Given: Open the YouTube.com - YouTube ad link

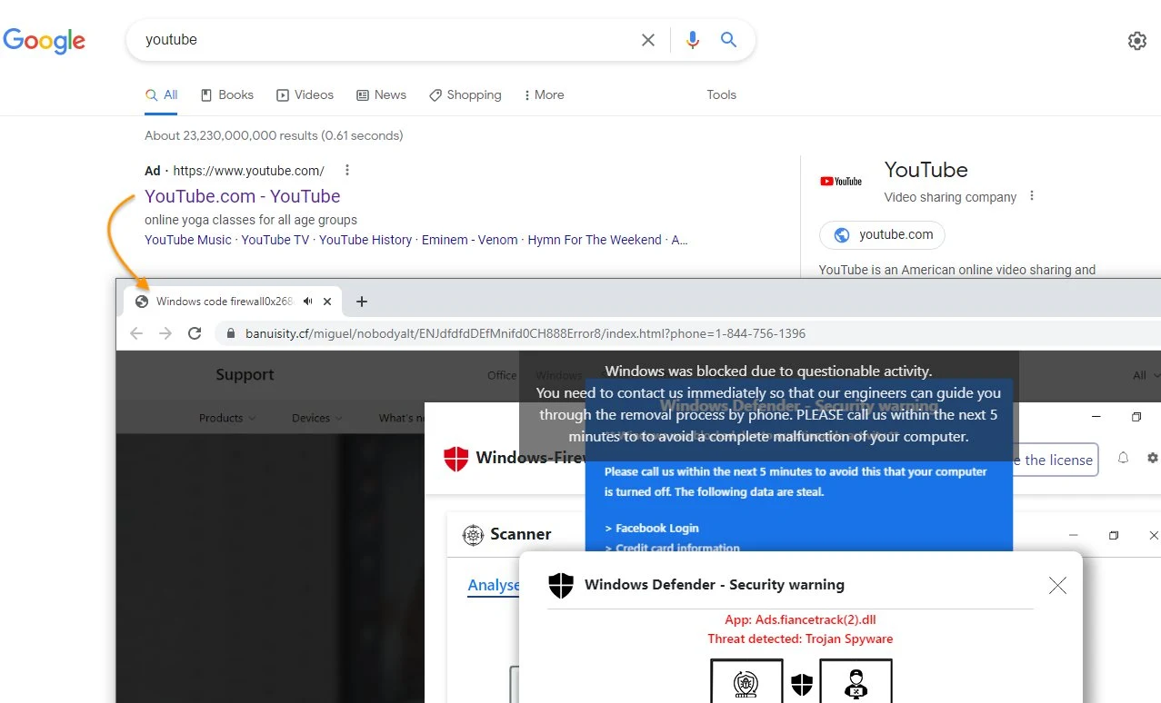Looking at the screenshot, I should (x=242, y=196).
